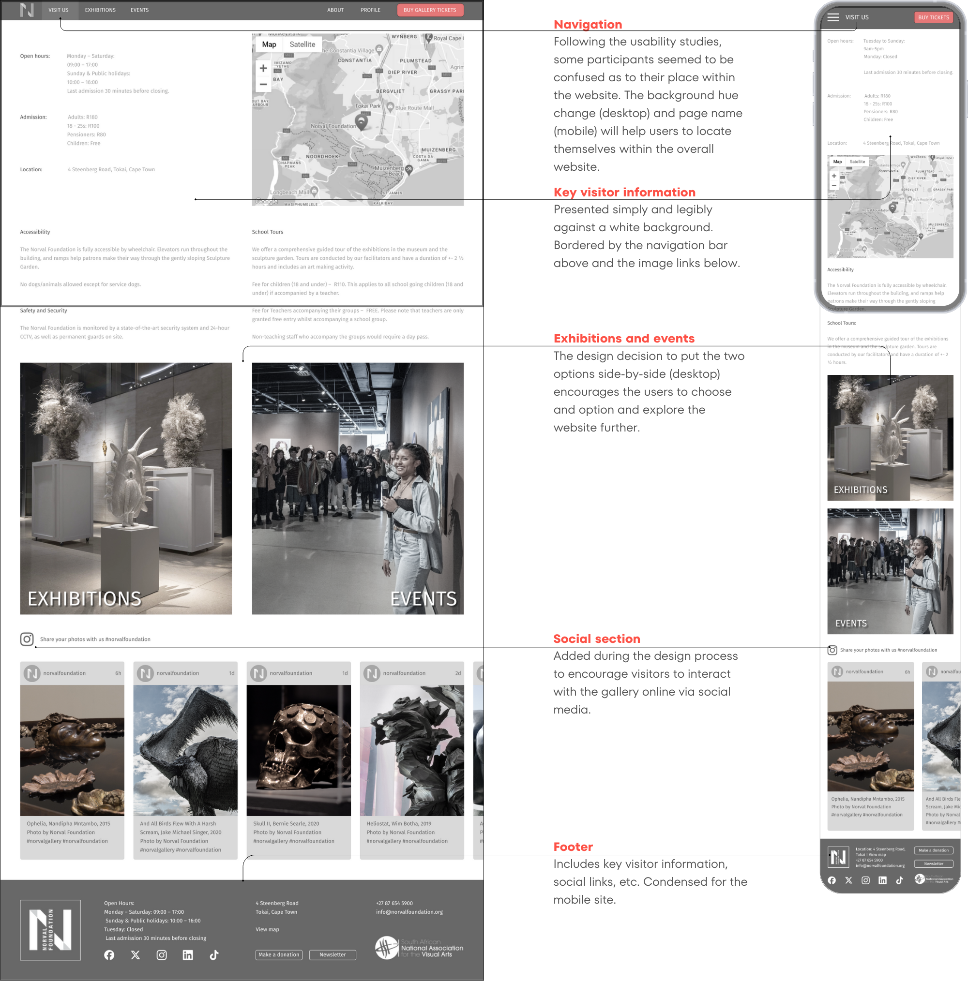Click #norvalfoundation hashtag text on desktop share line
The width and height of the screenshot is (968, 982).
pos(128,639)
